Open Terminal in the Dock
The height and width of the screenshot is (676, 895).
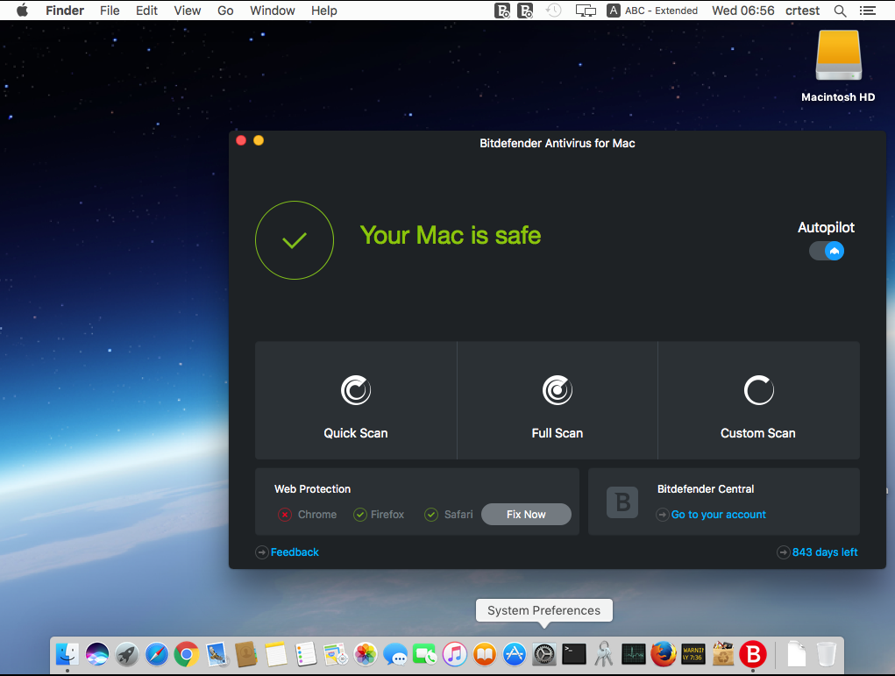[574, 654]
